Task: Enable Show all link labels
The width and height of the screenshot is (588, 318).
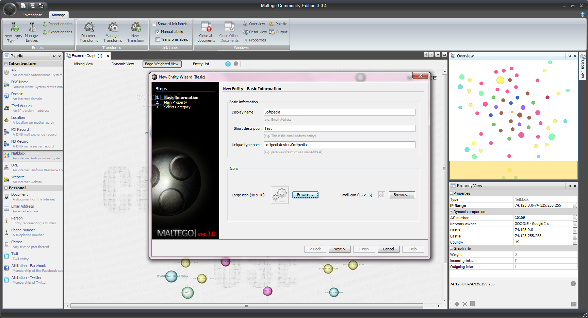Action: (x=154, y=24)
